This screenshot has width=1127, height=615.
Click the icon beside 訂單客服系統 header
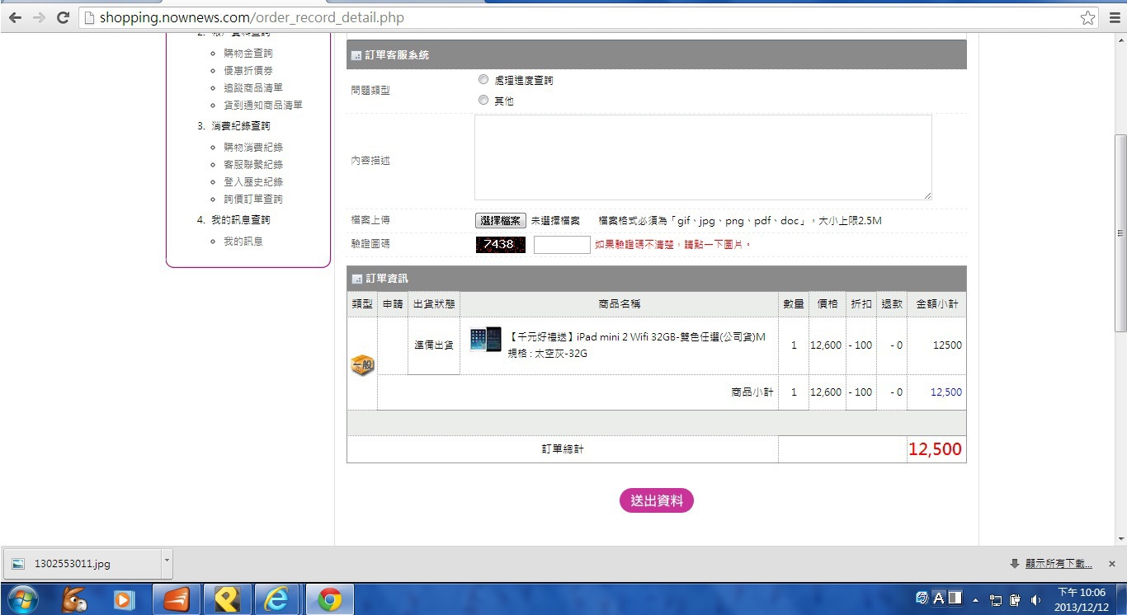(356, 55)
